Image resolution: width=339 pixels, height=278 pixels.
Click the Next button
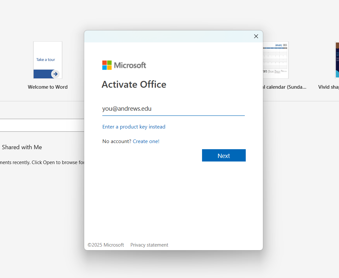point(224,155)
